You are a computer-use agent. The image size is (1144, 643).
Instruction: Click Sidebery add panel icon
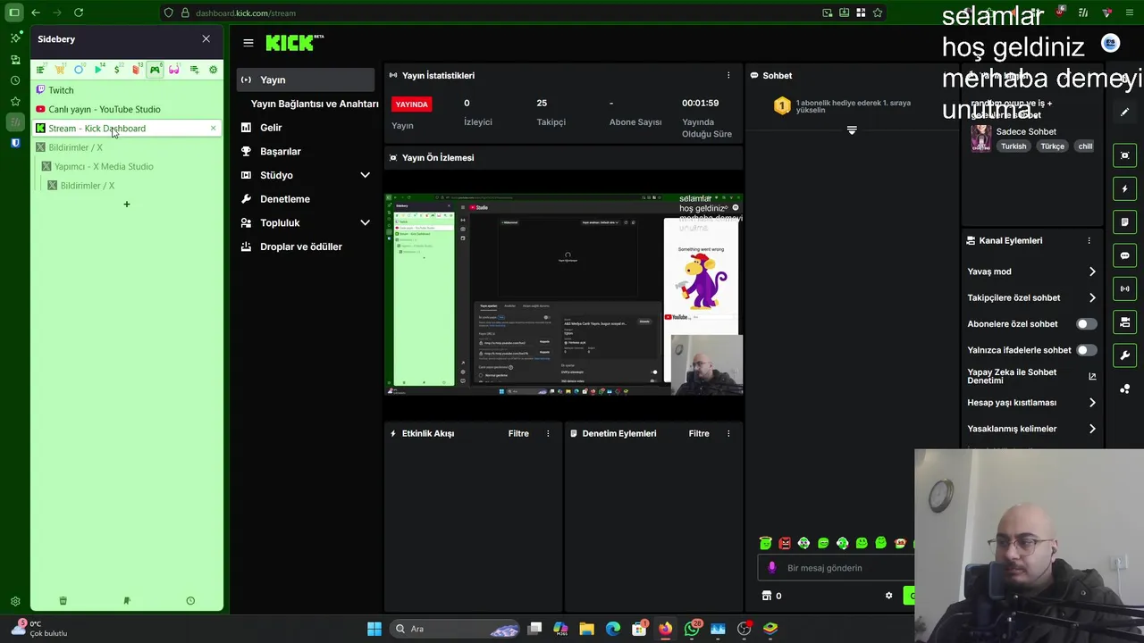pyautogui.click(x=193, y=70)
